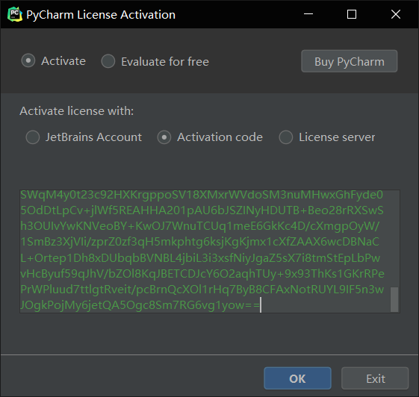Click the 'Activate license with:' label

(x=77, y=111)
